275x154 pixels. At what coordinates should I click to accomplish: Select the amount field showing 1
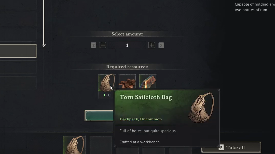click(x=127, y=45)
